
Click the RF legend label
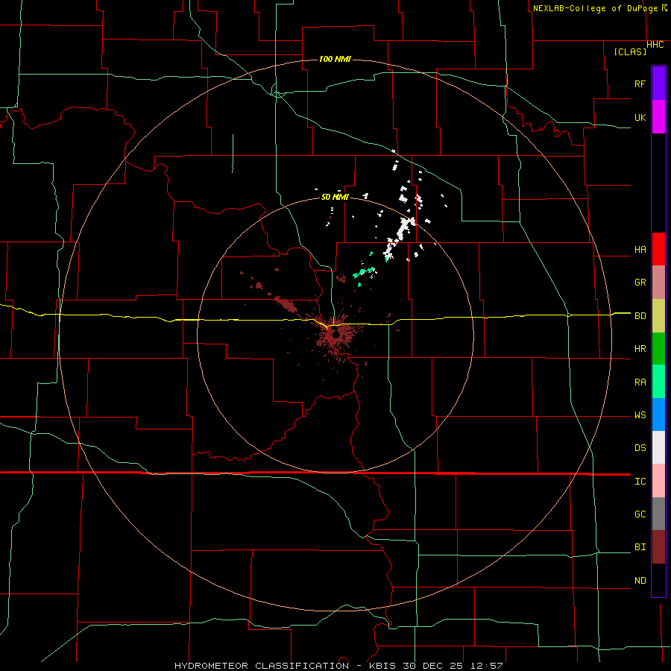640,84
